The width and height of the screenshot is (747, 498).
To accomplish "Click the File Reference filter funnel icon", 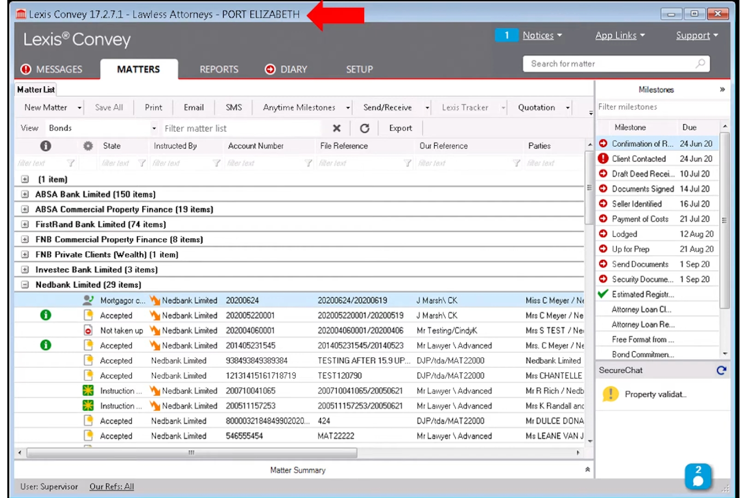I will click(407, 163).
